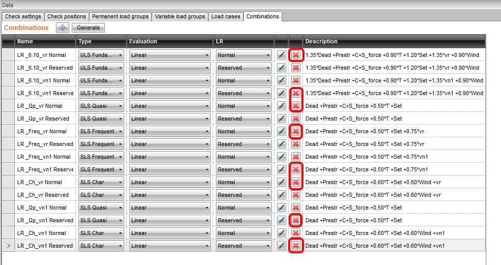The width and height of the screenshot is (501, 265).
Task: Delete the LR_6.10_vn1 Reserved row
Action: coord(295,93)
